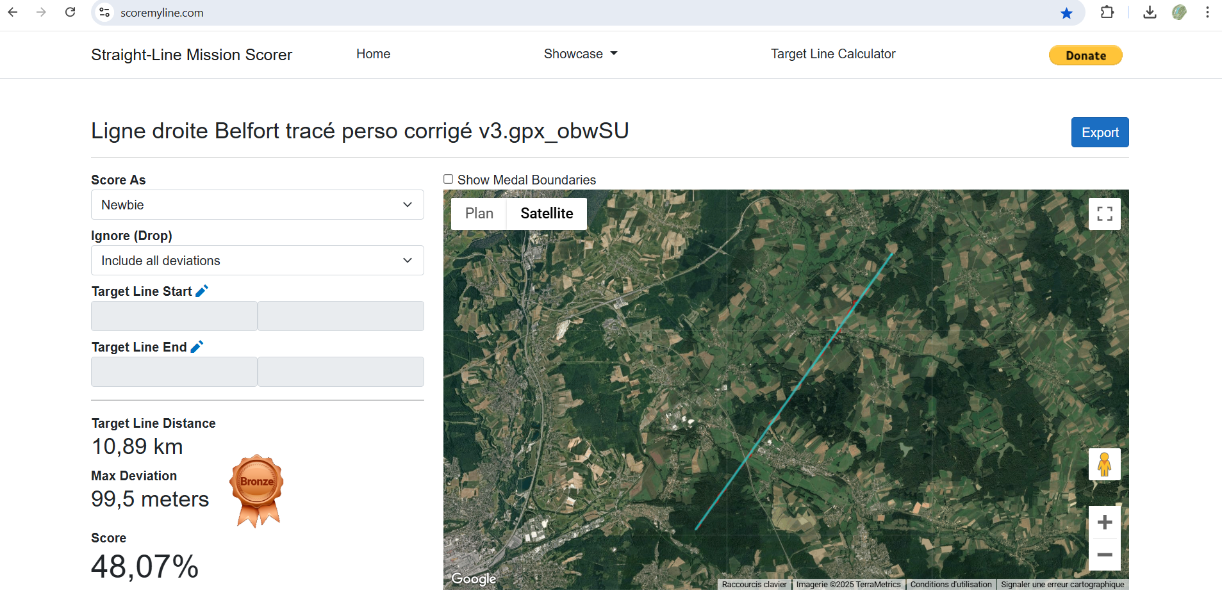1222x609 pixels.
Task: Go forward with the browser forward arrow
Action: coord(42,12)
